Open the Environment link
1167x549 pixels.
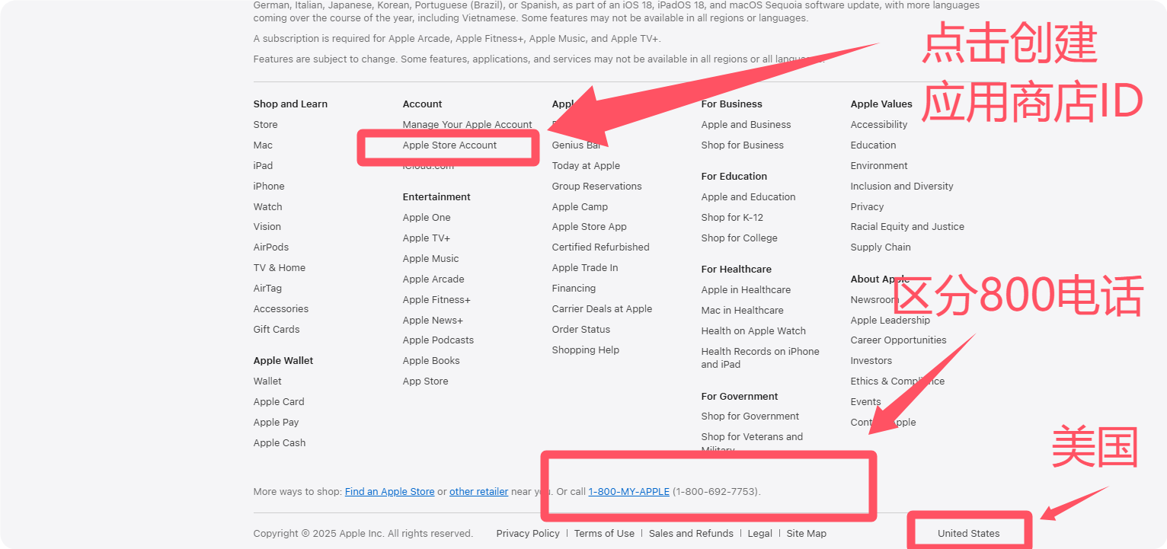point(879,166)
